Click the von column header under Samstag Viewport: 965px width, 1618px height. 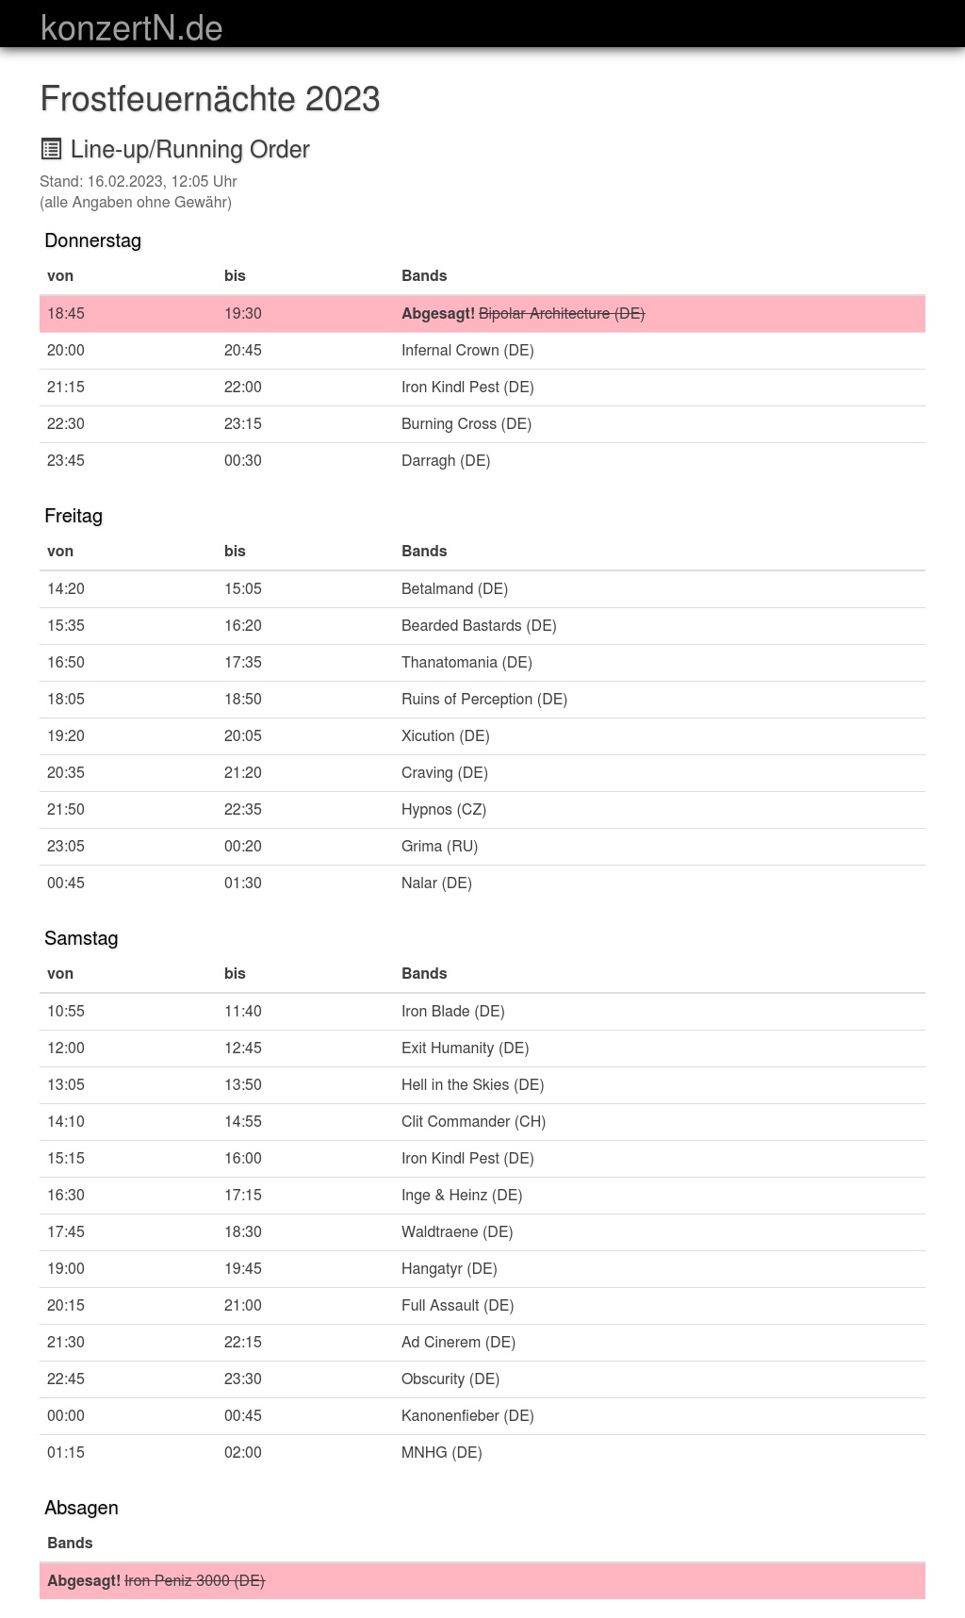[60, 973]
